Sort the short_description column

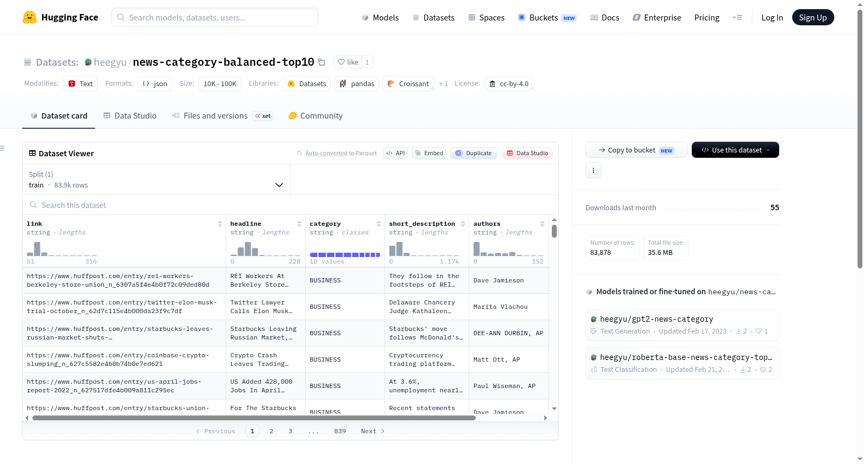pyautogui.click(x=463, y=224)
